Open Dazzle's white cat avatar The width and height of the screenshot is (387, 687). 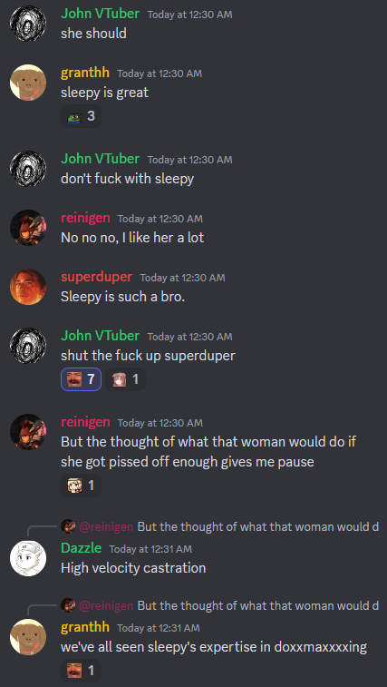tap(28, 558)
